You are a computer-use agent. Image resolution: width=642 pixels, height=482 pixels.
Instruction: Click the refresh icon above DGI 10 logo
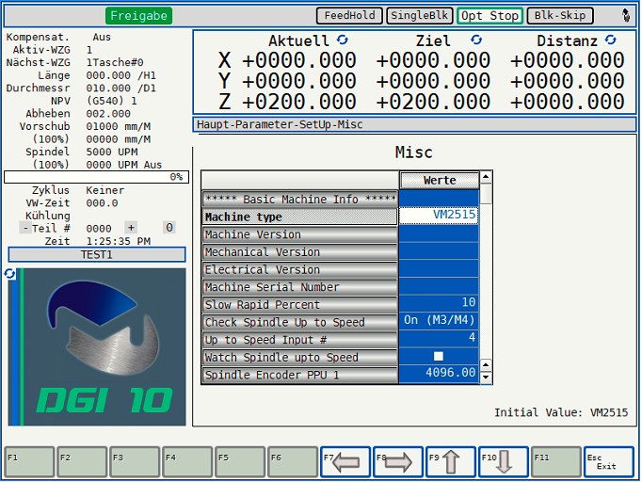click(9, 273)
